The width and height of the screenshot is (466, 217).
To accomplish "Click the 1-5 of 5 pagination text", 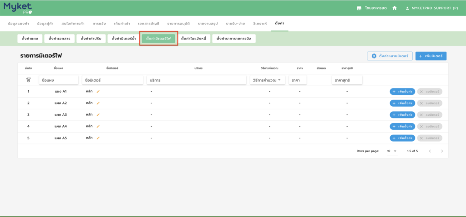I will pyautogui.click(x=412, y=151).
